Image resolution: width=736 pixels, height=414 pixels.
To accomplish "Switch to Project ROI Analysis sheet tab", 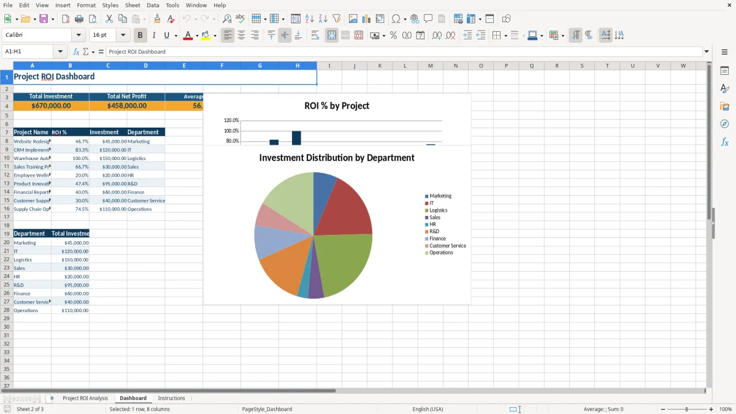I will tap(85, 398).
